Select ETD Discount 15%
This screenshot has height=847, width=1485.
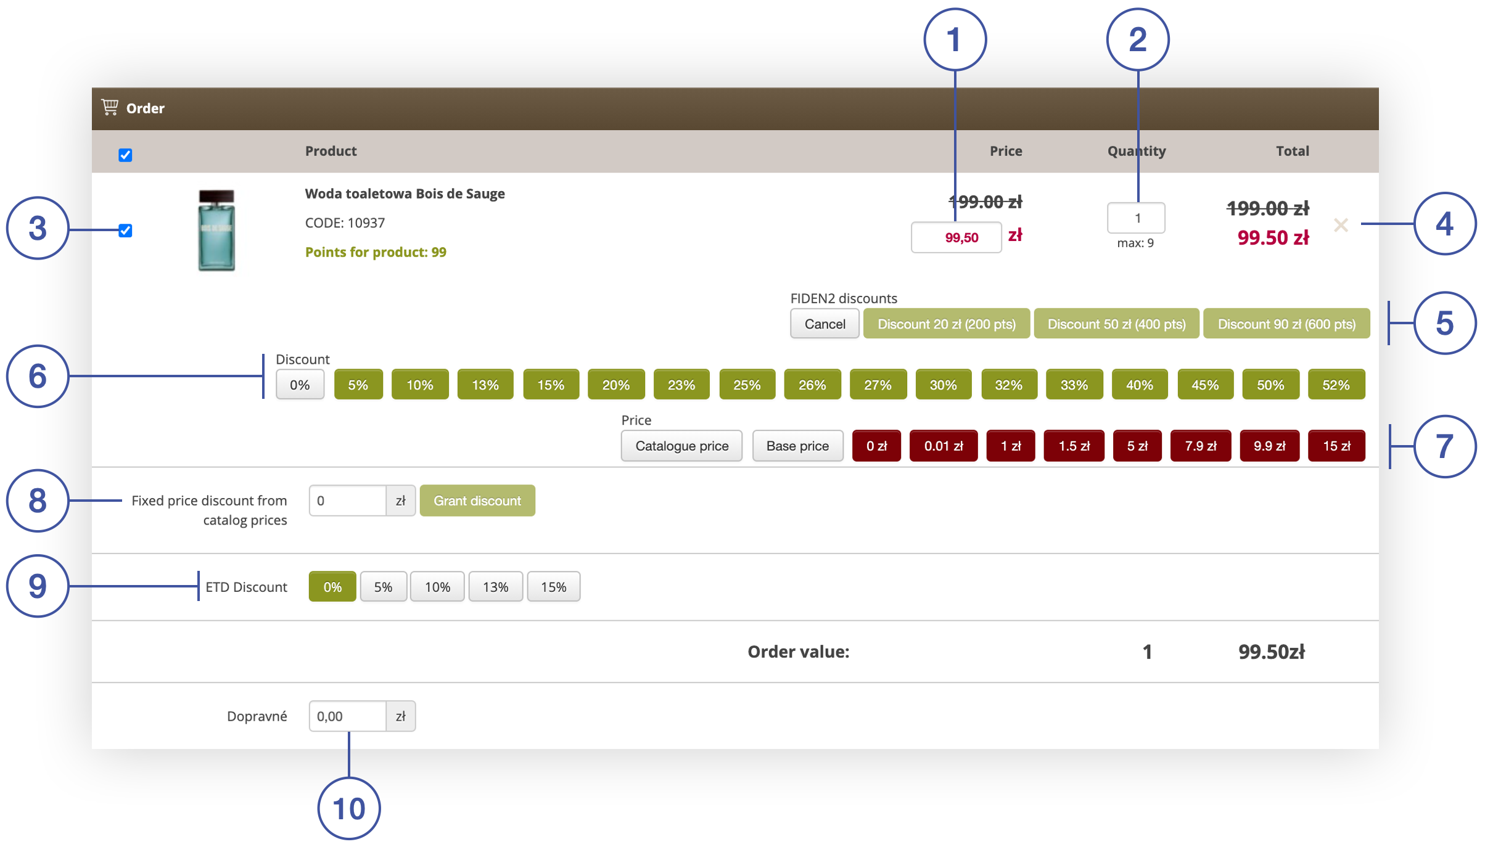pyautogui.click(x=553, y=586)
